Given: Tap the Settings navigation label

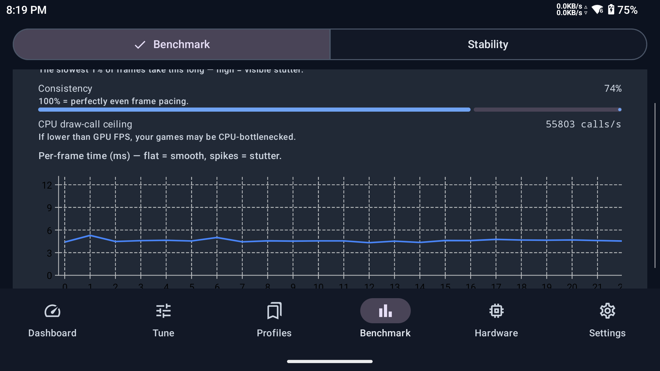Looking at the screenshot, I should 607,333.
